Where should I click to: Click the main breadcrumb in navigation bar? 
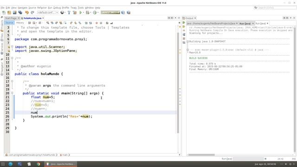[65, 155]
